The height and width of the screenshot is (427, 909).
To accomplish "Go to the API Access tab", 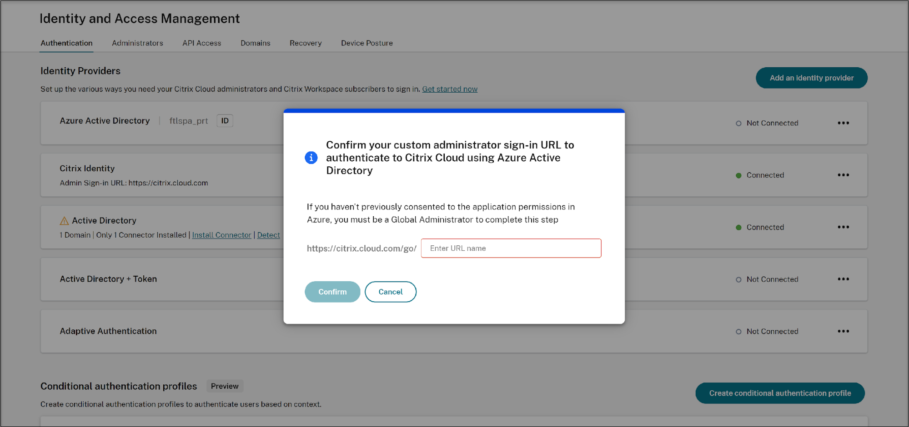I will coord(201,43).
